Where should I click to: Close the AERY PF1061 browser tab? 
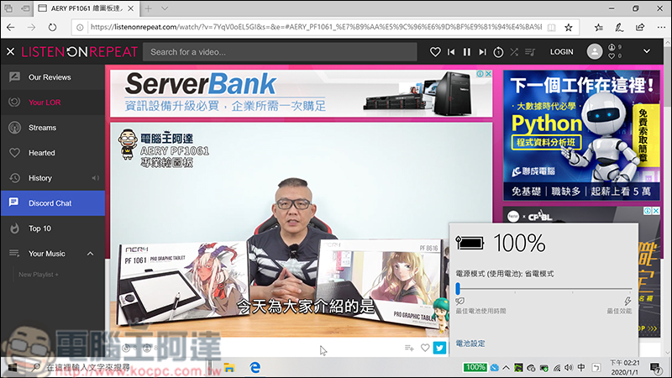[x=131, y=8]
